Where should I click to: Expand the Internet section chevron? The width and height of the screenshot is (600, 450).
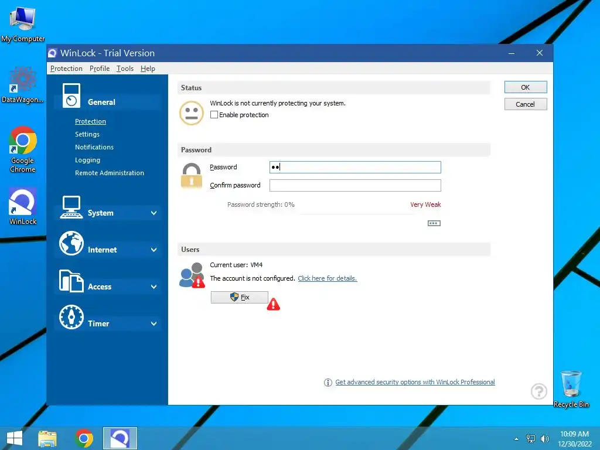[x=154, y=250]
